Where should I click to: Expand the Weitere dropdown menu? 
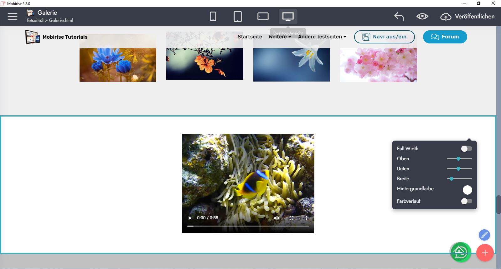point(280,37)
